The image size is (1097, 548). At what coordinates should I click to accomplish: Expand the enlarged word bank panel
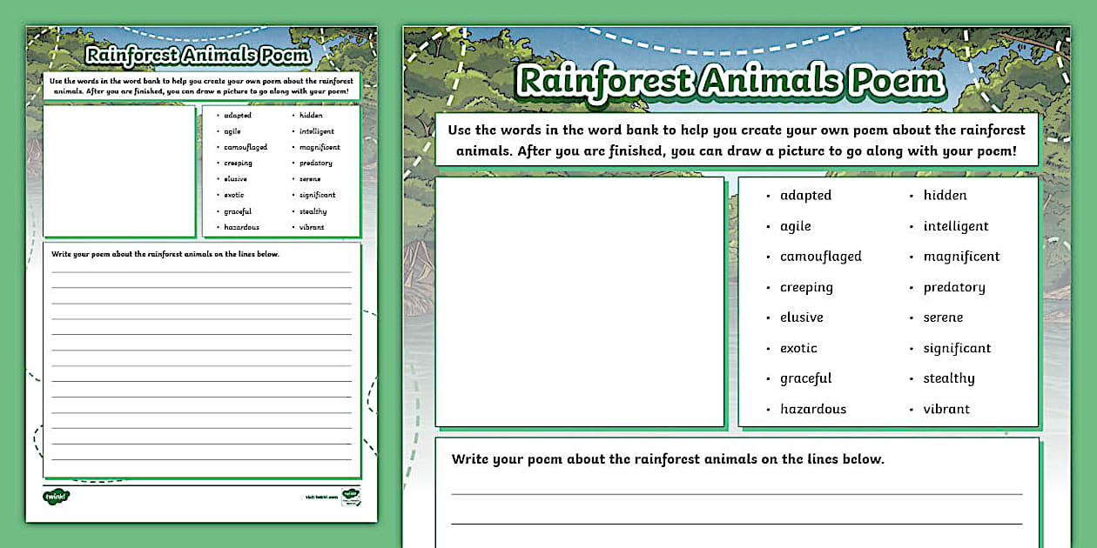(889, 300)
